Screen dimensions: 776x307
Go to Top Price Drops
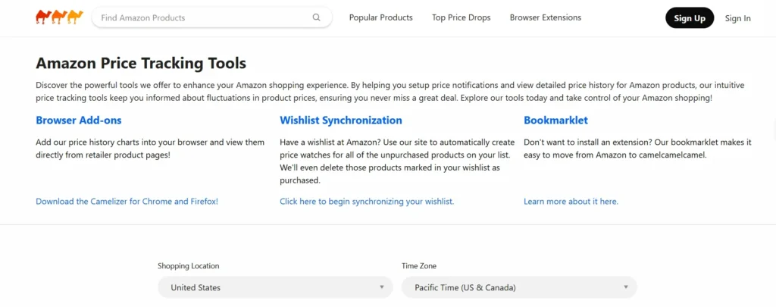(461, 17)
